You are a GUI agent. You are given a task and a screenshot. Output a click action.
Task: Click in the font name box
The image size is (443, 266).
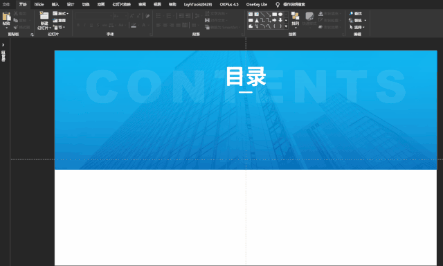coord(94,16)
